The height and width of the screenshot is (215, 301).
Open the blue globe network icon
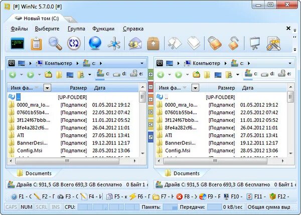tap(95, 43)
